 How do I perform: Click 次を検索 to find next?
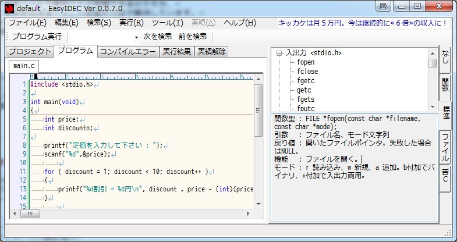pyautogui.click(x=157, y=37)
